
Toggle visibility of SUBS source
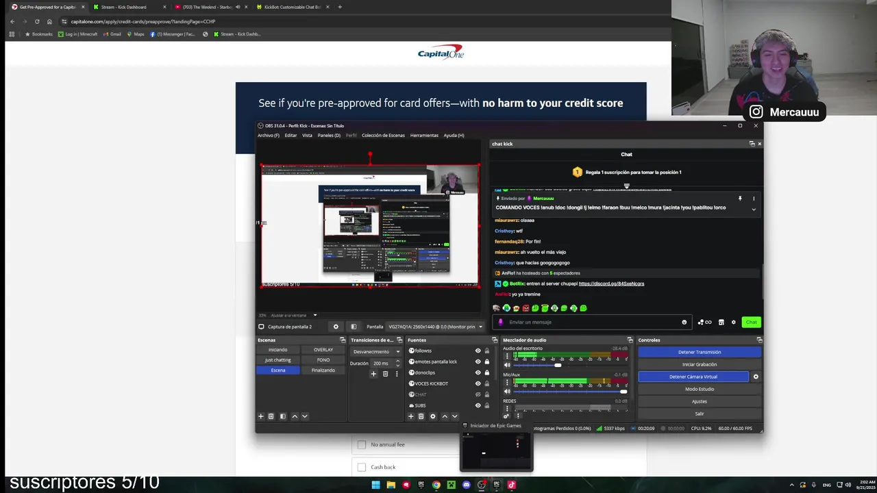[x=478, y=405]
